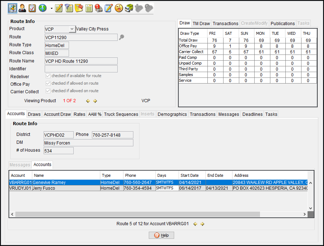Image resolution: width=324 pixels, height=246 pixels.
Task: Go to previous route for account VBARRG01
Action: click(x=195, y=224)
